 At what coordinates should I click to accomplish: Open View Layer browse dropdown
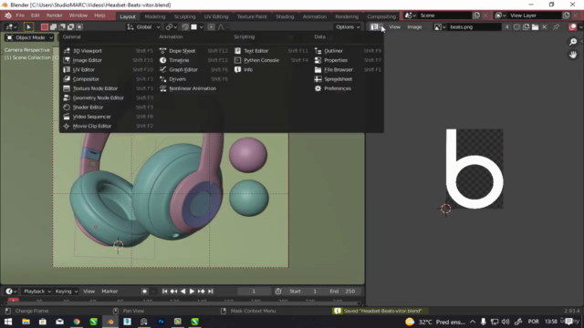coord(500,15)
